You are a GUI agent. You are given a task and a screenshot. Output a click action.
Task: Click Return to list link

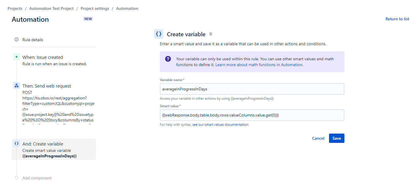click(x=397, y=19)
